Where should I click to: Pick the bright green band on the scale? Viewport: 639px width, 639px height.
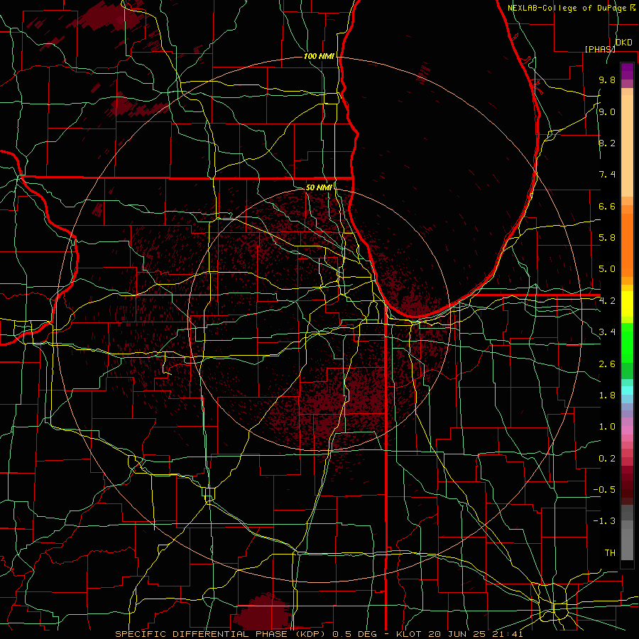pyautogui.click(x=627, y=342)
